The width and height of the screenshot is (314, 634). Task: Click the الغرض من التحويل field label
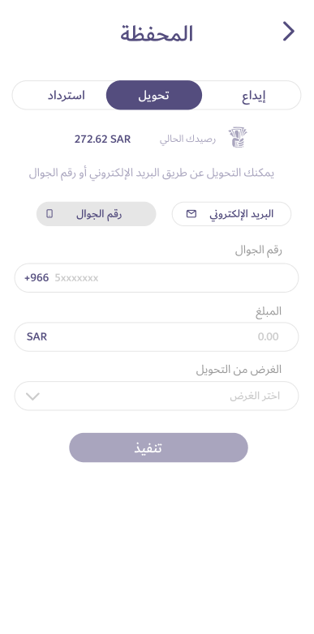[239, 370]
